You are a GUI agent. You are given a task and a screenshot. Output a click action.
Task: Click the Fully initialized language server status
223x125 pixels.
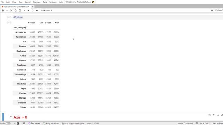[x=51, y=124]
